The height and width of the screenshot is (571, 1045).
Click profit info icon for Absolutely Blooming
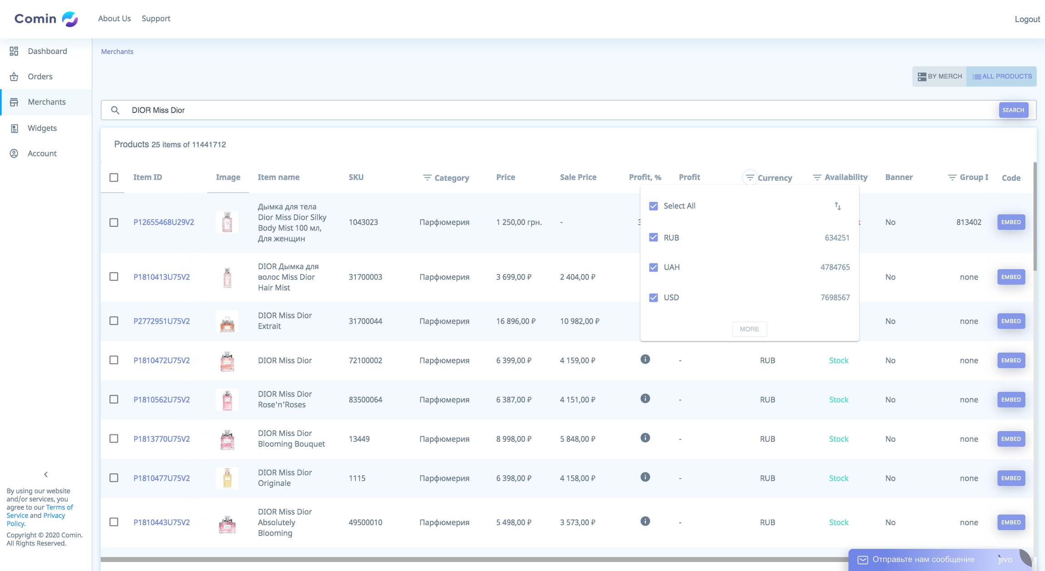645,522
